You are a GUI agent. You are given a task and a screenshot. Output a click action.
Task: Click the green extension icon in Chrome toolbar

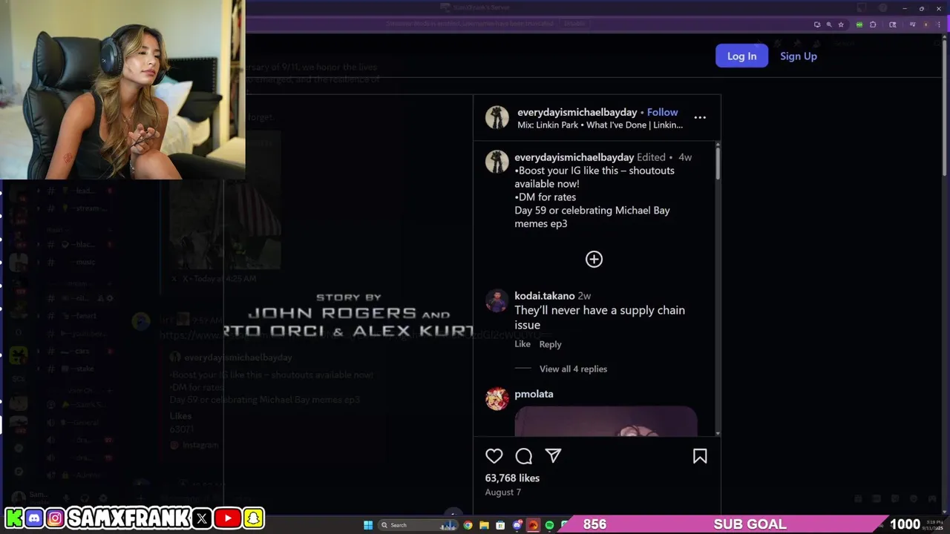pos(859,24)
